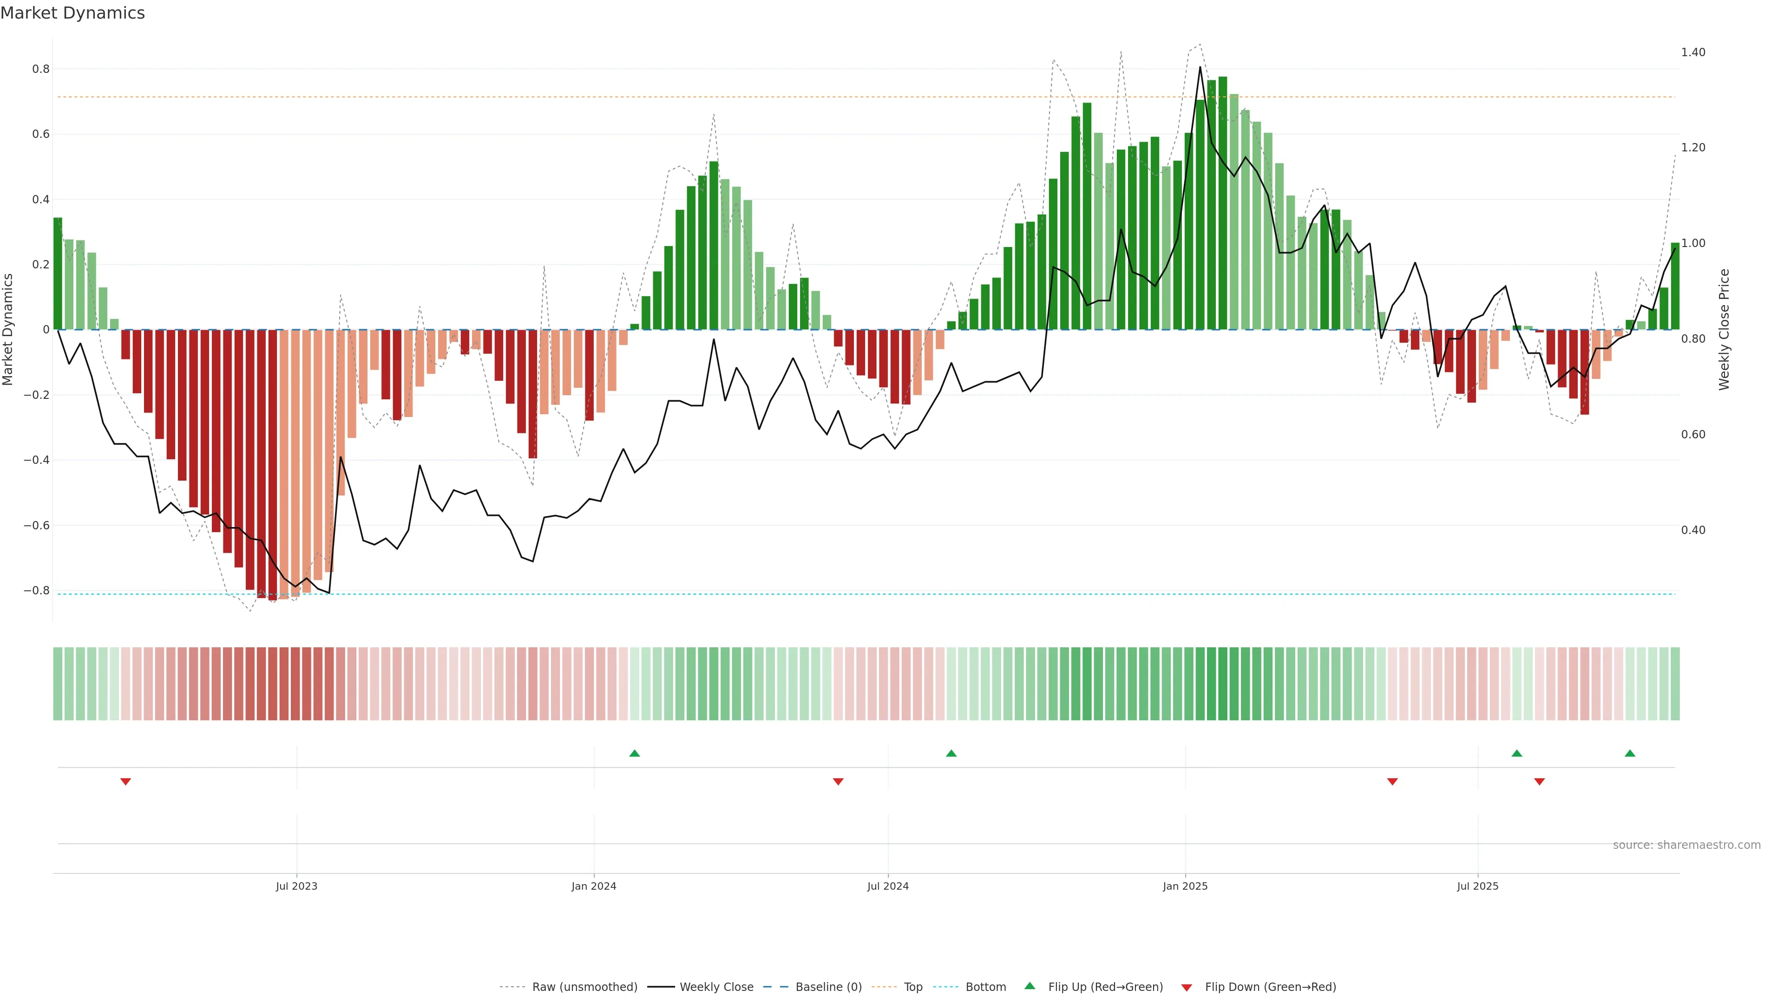
Task: Click the Weekly Close Price axis title
Action: coord(1725,330)
